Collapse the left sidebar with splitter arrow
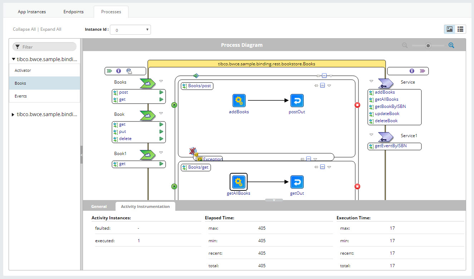 tap(82, 155)
